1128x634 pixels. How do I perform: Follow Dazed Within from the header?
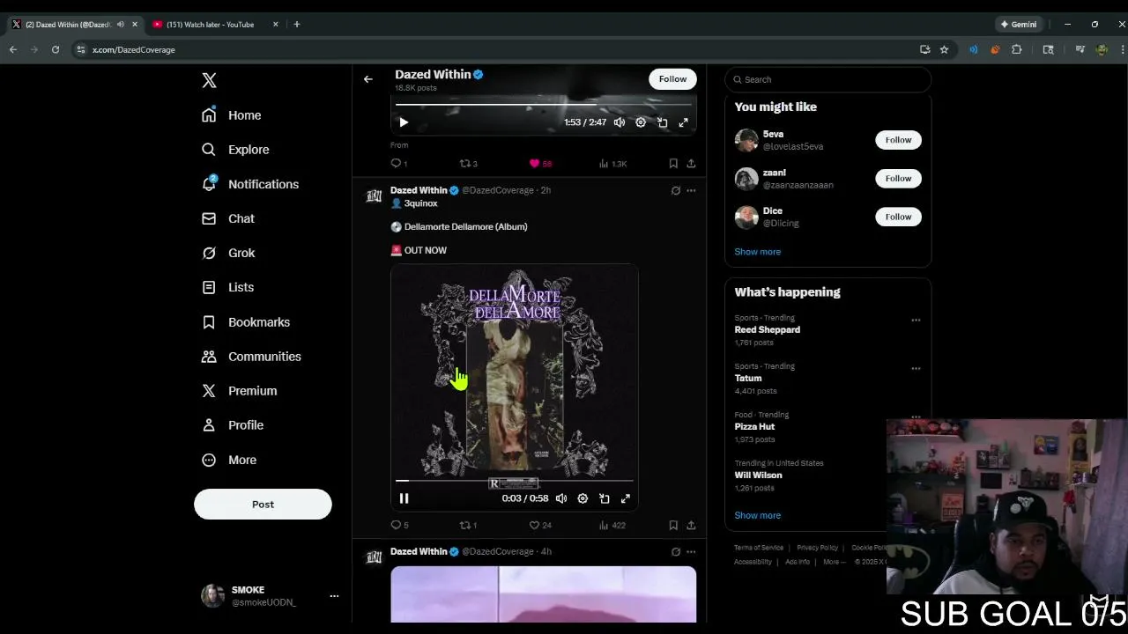672,79
